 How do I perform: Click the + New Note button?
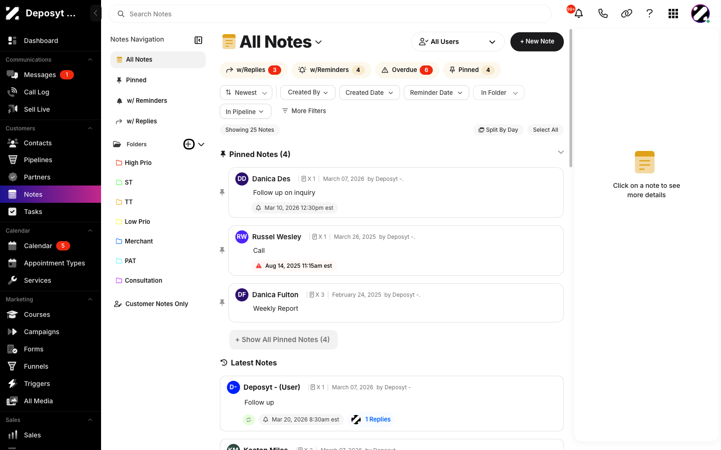pyautogui.click(x=537, y=42)
